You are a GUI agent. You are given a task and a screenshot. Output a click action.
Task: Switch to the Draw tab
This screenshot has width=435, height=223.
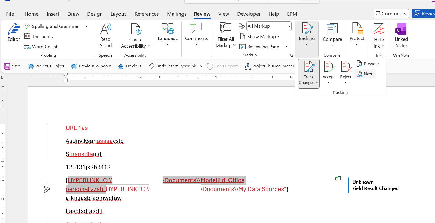[73, 14]
